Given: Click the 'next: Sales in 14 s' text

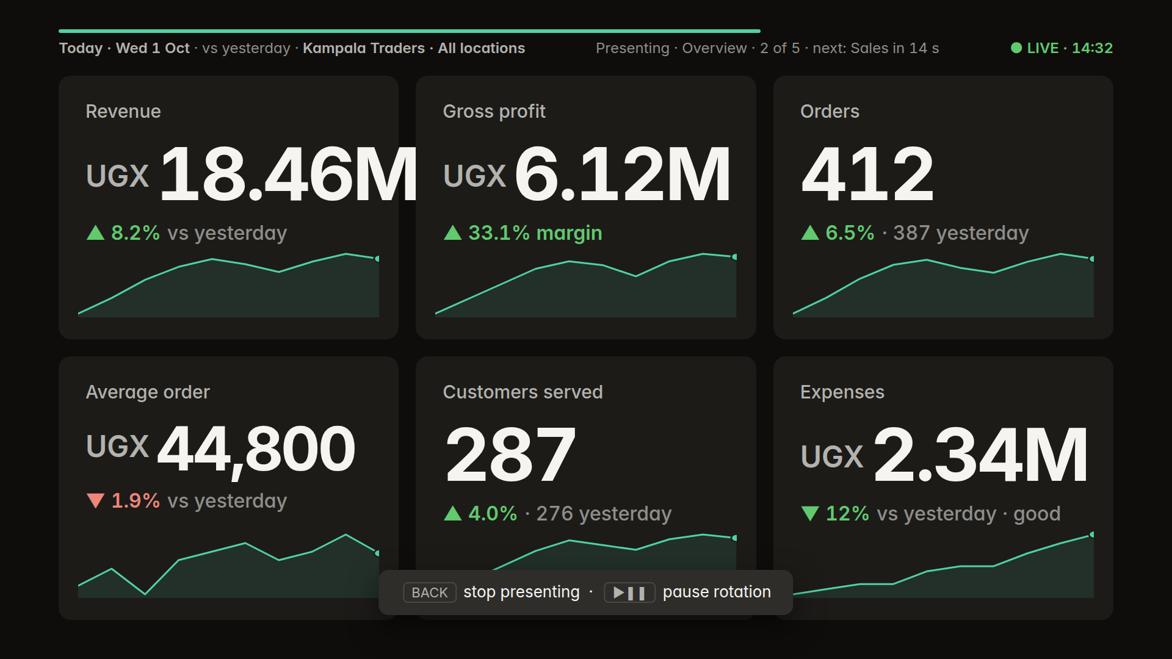Looking at the screenshot, I should tap(875, 48).
